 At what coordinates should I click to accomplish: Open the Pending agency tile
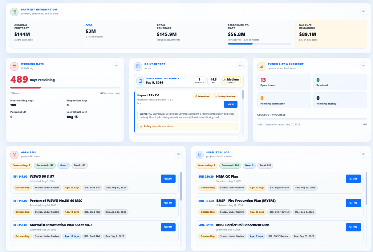[340, 100]
